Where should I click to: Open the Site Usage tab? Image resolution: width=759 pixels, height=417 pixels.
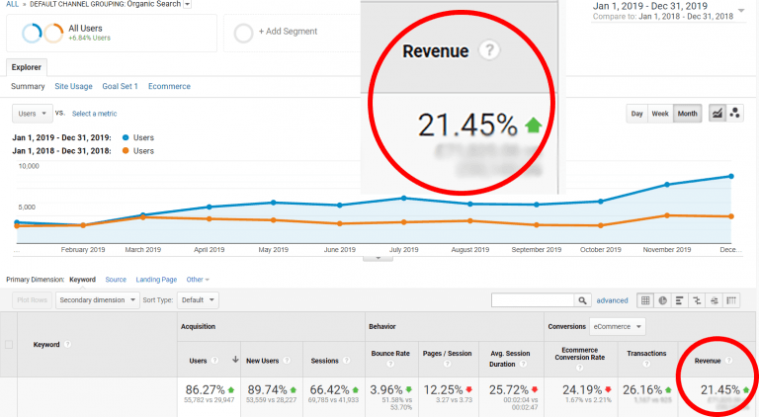[x=74, y=87]
